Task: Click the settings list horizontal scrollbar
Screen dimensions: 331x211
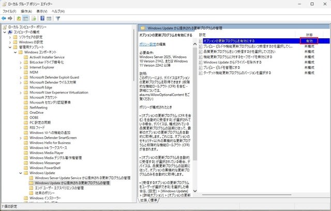Action: (247, 195)
